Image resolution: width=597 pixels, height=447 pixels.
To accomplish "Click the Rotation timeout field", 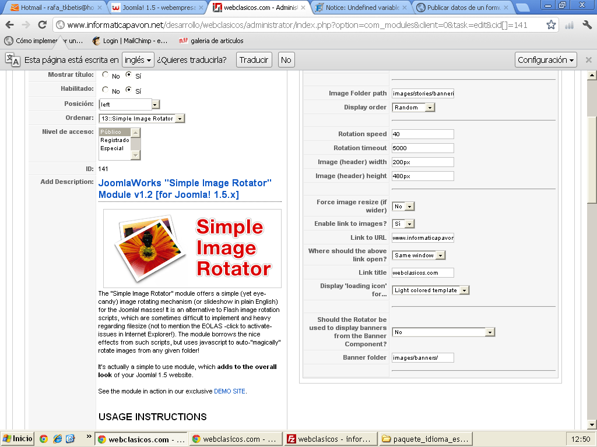I will [x=423, y=148].
